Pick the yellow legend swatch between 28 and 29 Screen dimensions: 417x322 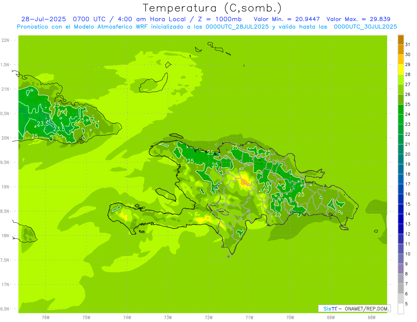coord(401,69)
